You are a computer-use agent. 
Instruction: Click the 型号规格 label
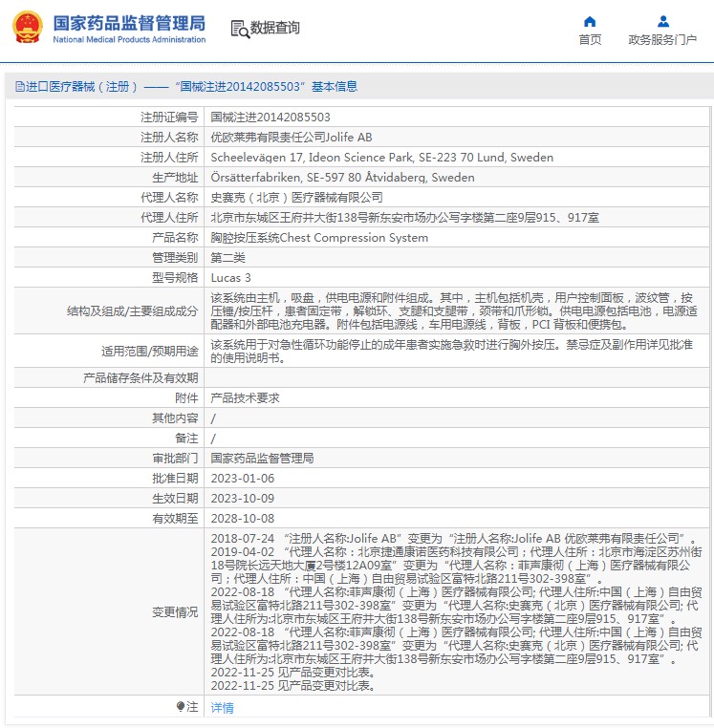click(175, 278)
